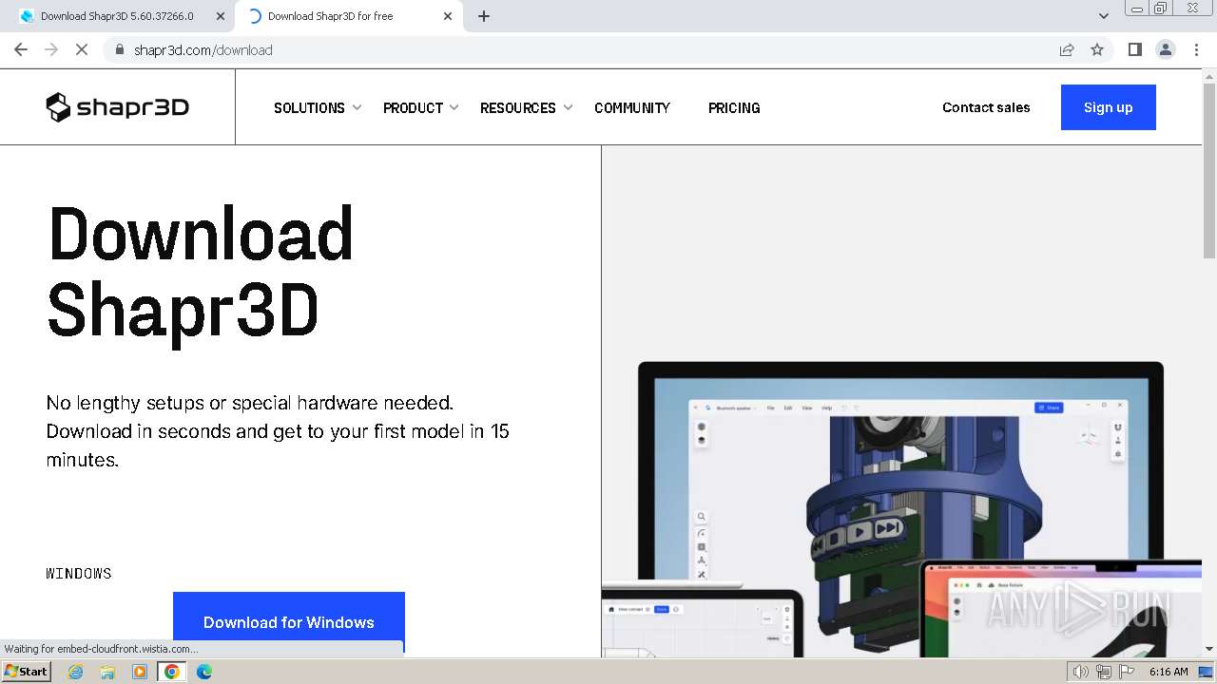Open a new tab with plus button
This screenshot has height=684, width=1217.
click(x=484, y=16)
